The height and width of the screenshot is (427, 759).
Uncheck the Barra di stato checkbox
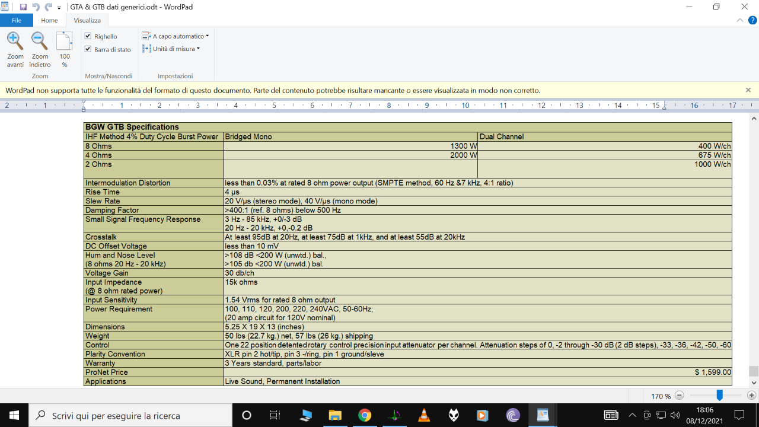pos(88,49)
